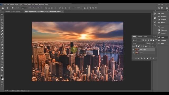The width and height of the screenshot is (169, 95).
Task: Toggle lock position
Action: click(141, 46)
